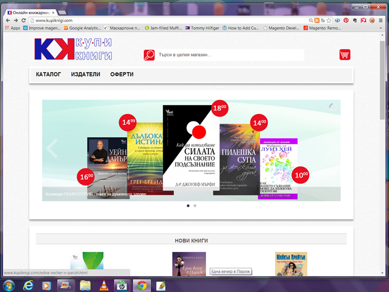
Task: Click the store search input field
Action: 230,55
